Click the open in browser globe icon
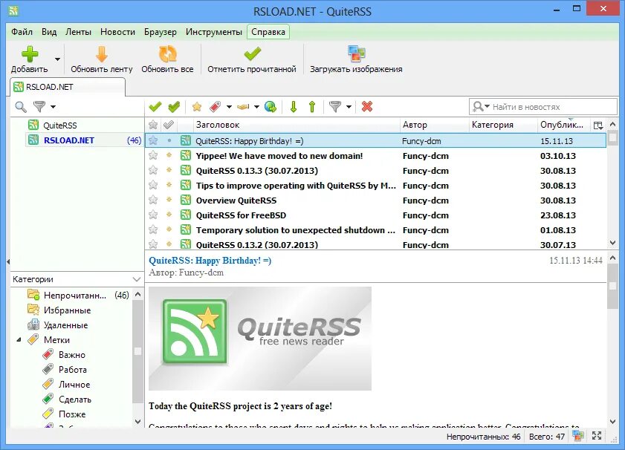The height and width of the screenshot is (450, 625). click(271, 107)
